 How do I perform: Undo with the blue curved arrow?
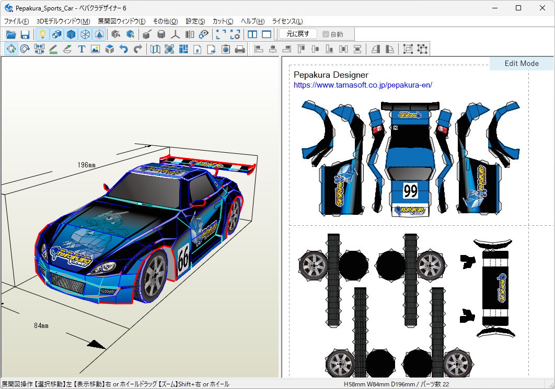[x=124, y=49]
